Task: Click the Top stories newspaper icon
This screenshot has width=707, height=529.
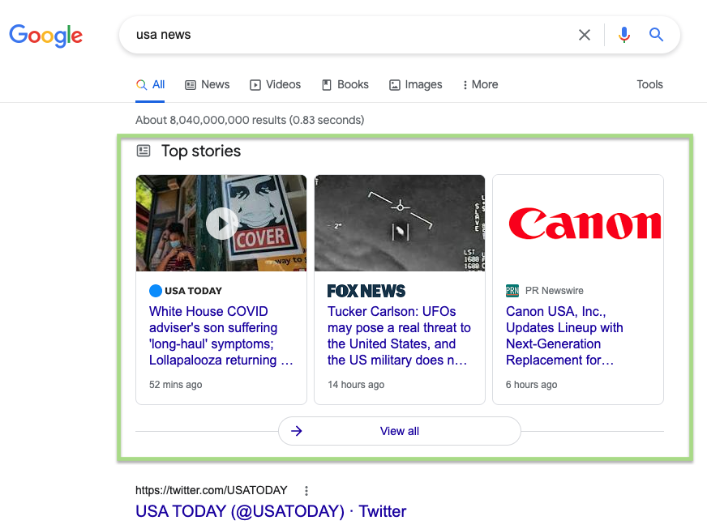Action: pos(144,151)
